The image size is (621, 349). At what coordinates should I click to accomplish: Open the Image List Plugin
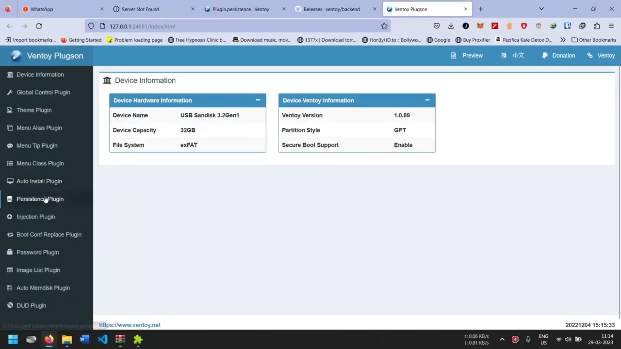pyautogui.click(x=38, y=270)
